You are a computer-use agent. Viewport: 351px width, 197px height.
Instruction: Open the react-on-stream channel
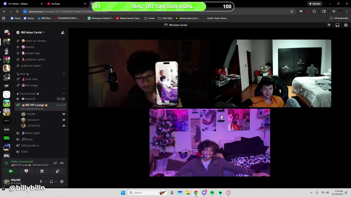pos(41,41)
